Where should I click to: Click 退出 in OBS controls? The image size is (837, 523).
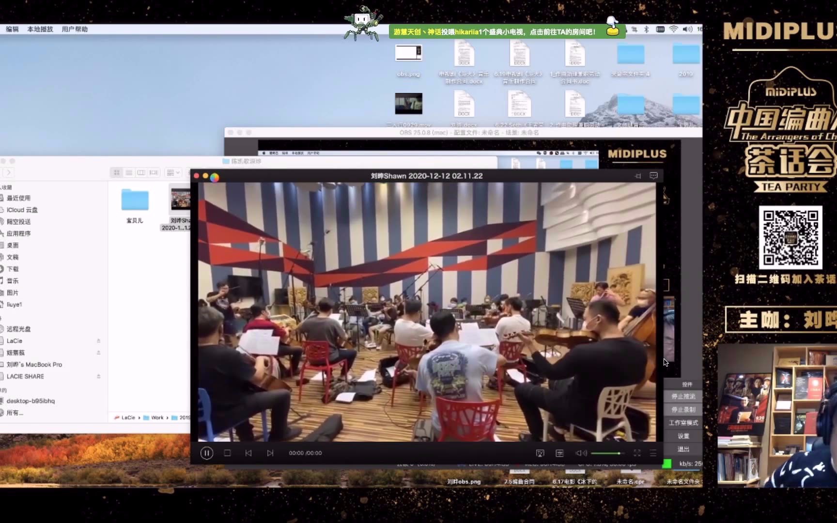coord(683,449)
